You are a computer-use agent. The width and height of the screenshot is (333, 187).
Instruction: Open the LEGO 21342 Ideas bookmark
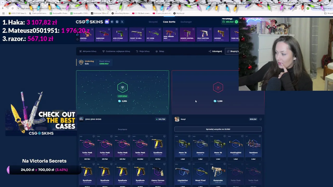pyautogui.click(x=18, y=13)
